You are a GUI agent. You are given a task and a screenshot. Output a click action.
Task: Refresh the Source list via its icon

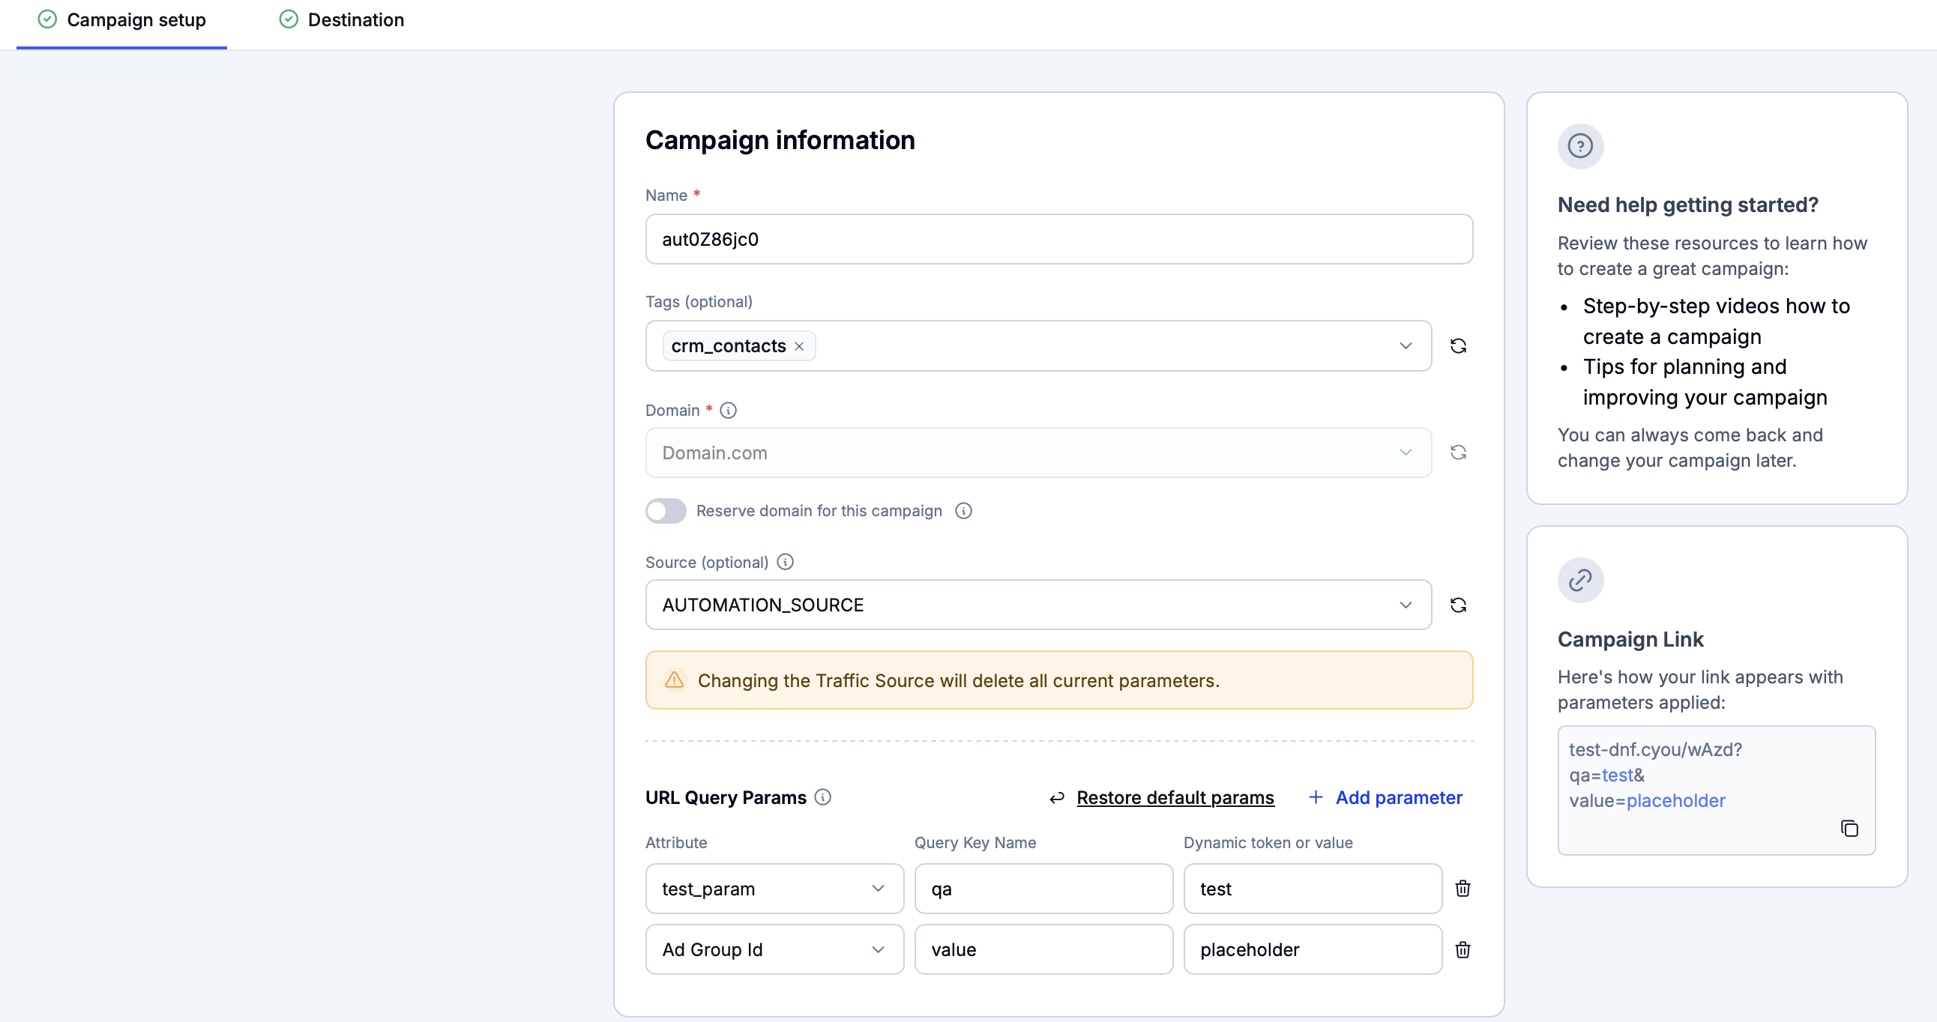click(1458, 605)
